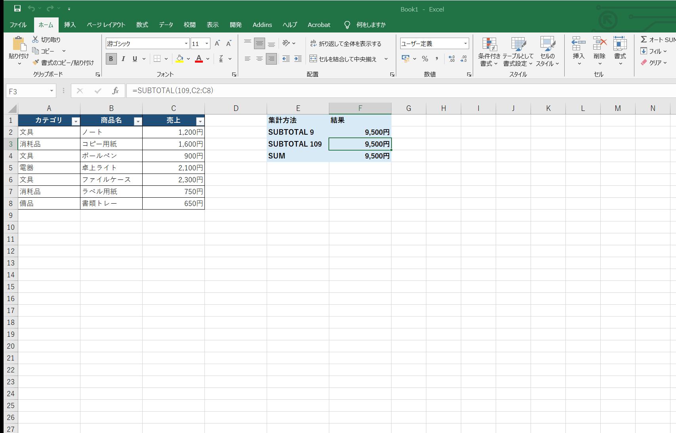Expand the font name 游ゴシック dropdown

(x=186, y=44)
